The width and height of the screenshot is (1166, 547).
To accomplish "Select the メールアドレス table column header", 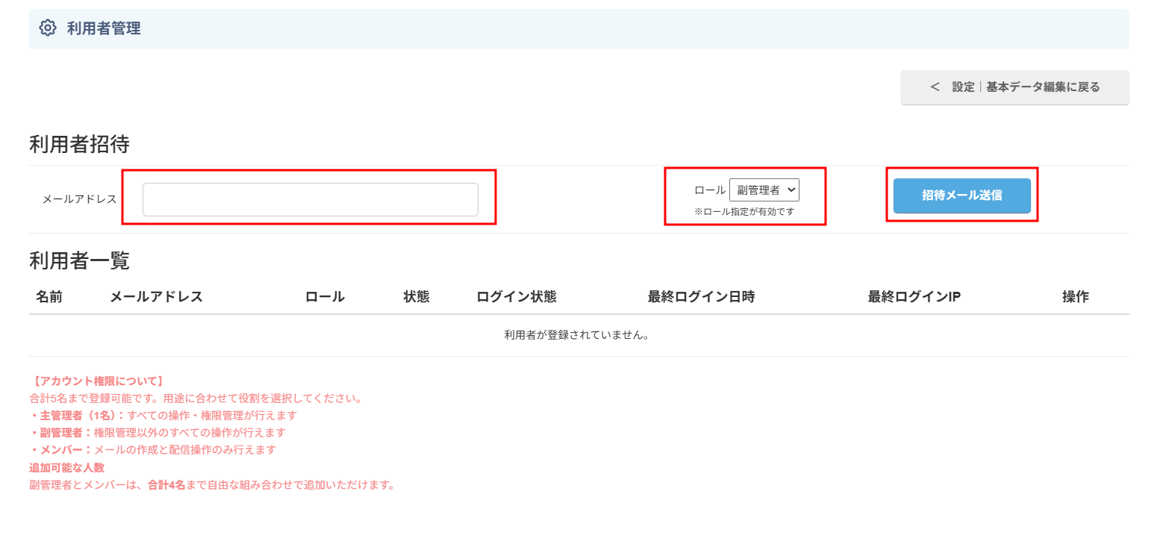I will point(156,297).
